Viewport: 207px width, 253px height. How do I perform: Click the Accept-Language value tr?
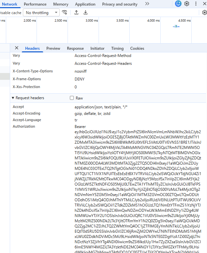click(x=76, y=120)
